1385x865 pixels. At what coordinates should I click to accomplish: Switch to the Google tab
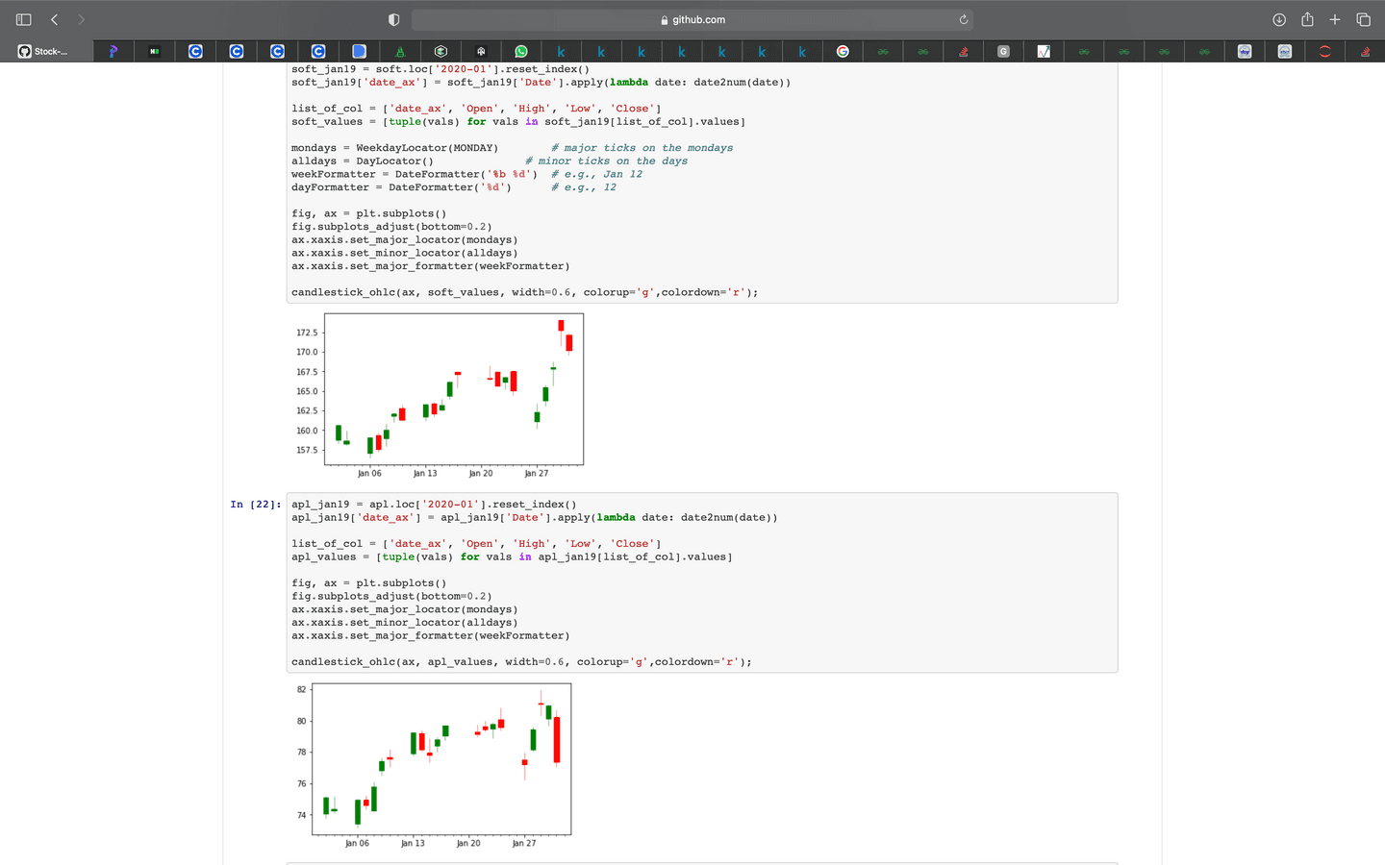click(843, 51)
